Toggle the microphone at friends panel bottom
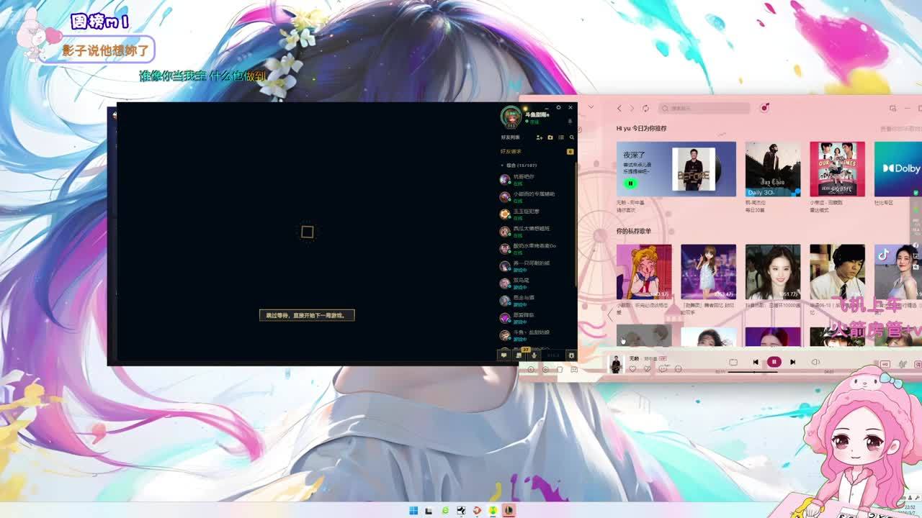Screen dimensions: 922x518 coord(534,355)
